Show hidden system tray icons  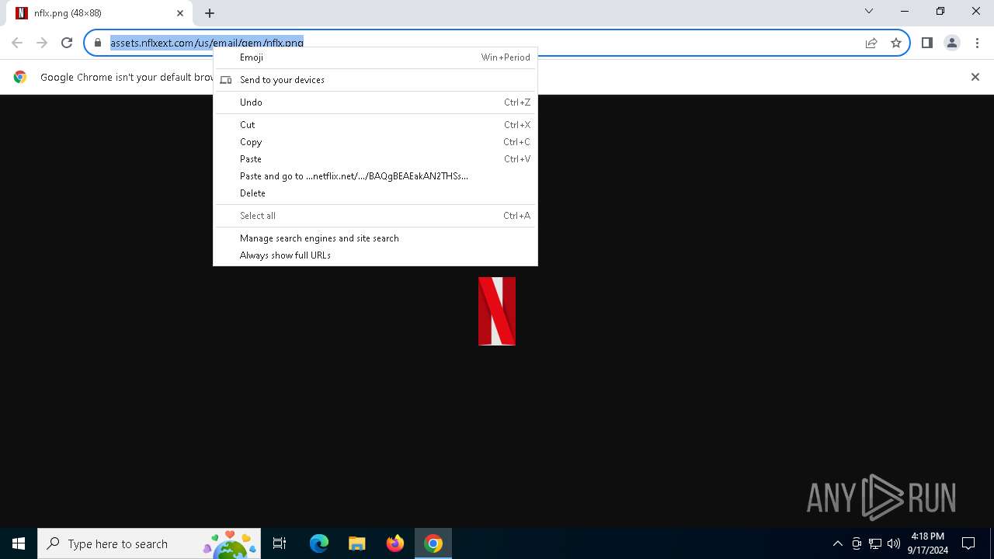coord(837,543)
